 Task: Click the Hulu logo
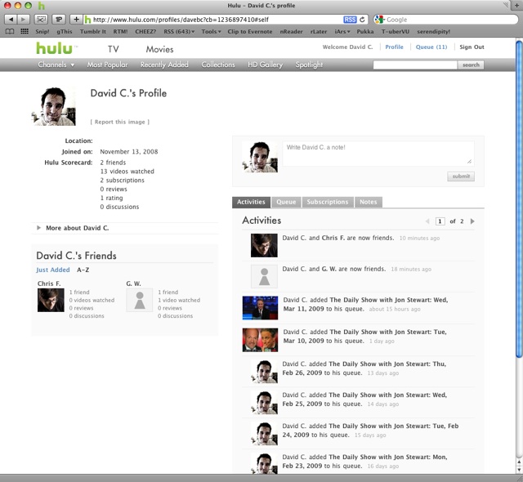54,48
